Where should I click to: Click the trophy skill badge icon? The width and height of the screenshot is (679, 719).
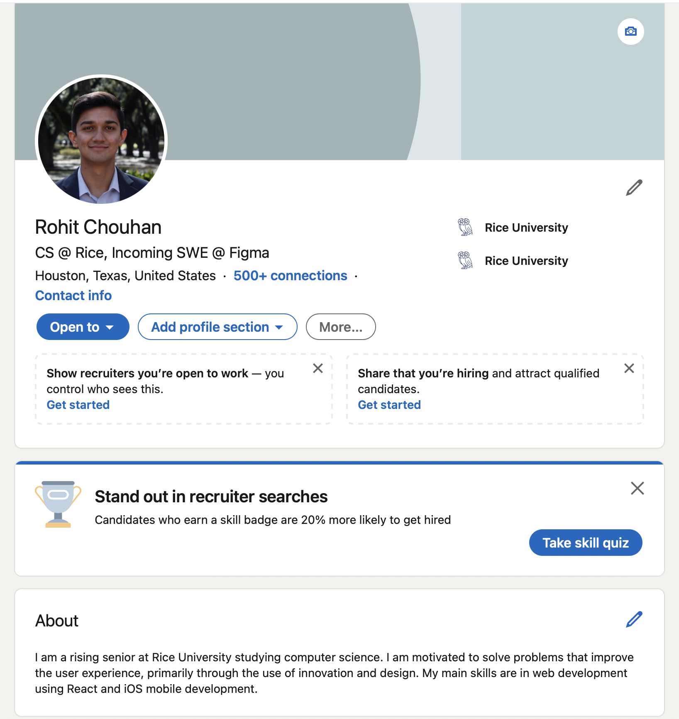[58, 504]
